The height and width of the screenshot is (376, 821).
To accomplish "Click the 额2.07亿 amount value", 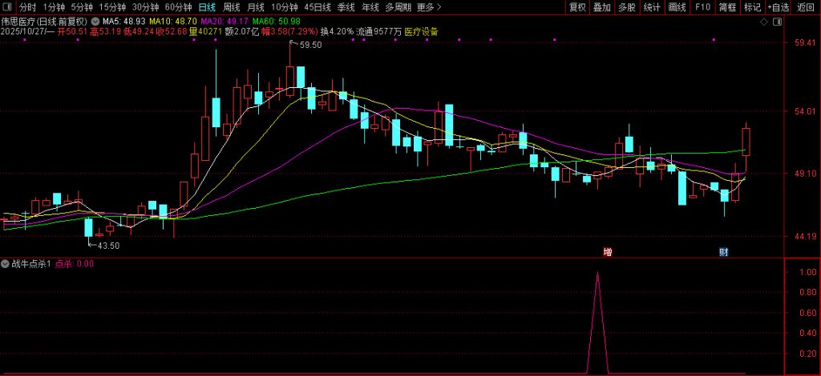I will 242,31.
